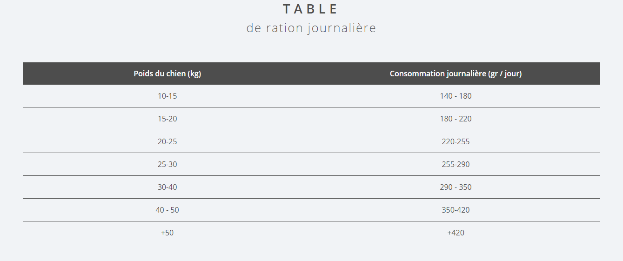Click the 180 - 220 consumption value

click(x=456, y=119)
